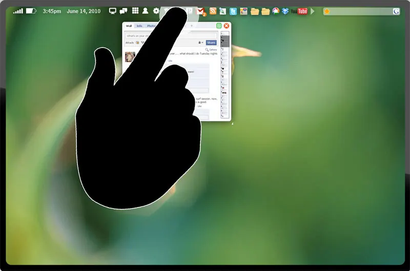410x271 pixels.
Task: Open the Dropbox icon
Action: pyautogui.click(x=285, y=11)
